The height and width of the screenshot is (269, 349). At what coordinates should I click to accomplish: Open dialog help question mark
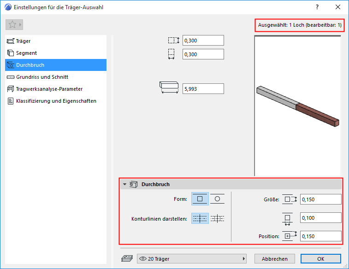point(317,7)
